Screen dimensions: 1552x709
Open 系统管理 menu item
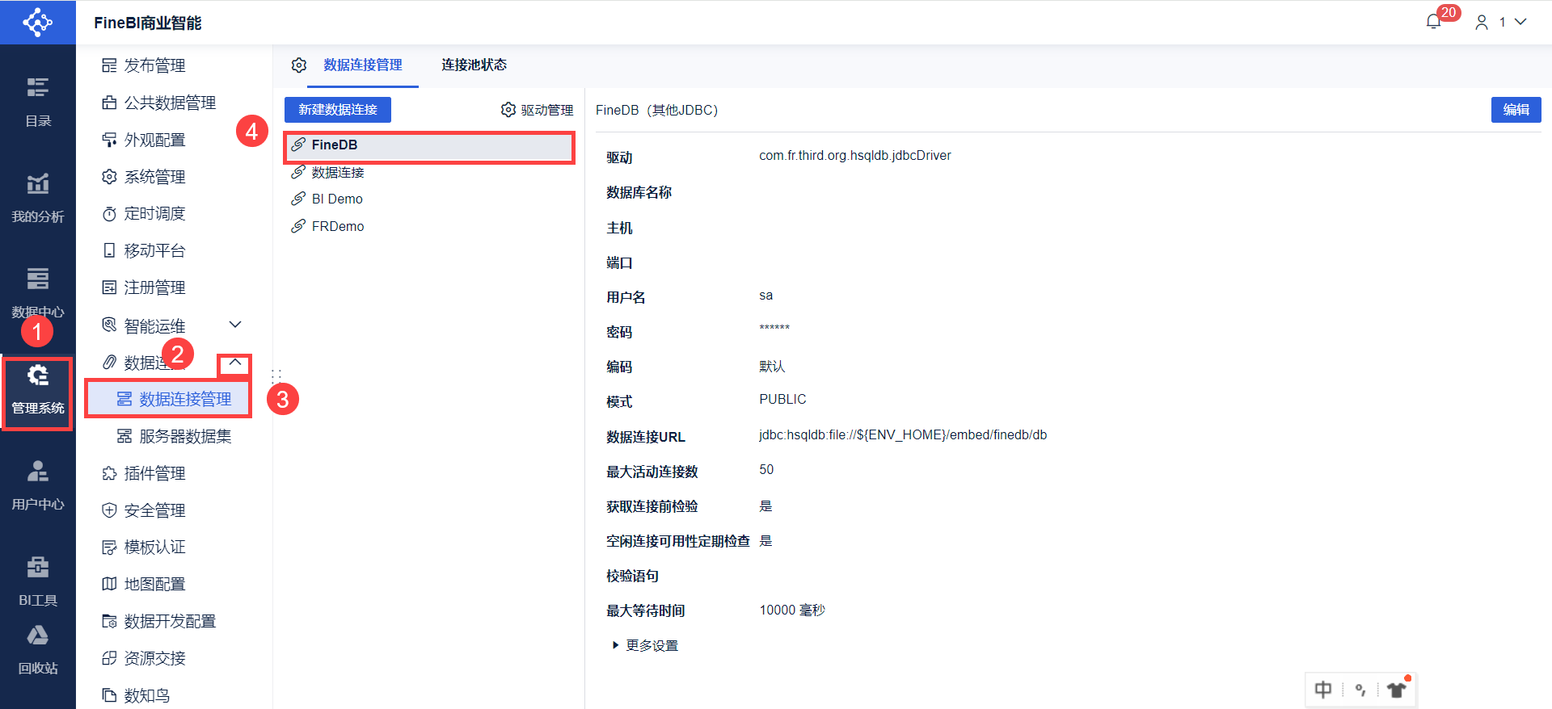[x=144, y=177]
